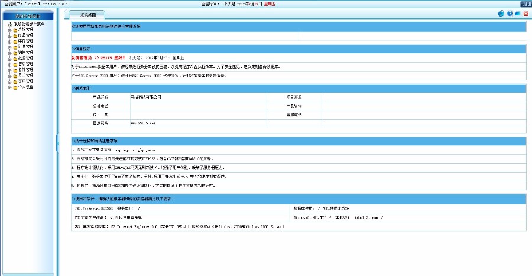The image size is (532, 276).
Task: Click the left sidebar panel header
Action: (x=28, y=16)
